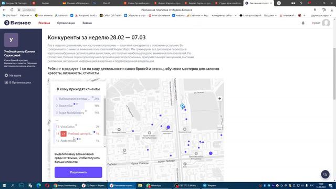This screenshot has height=189, width=336.
Task: Click the organization avatar with letter У
Action: click(x=11, y=40)
